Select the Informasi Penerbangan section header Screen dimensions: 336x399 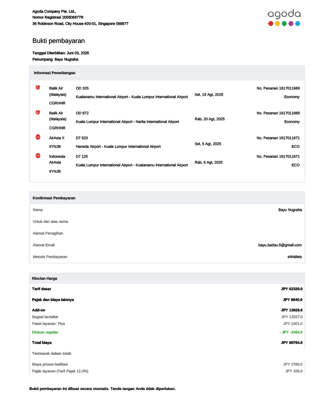54,73
